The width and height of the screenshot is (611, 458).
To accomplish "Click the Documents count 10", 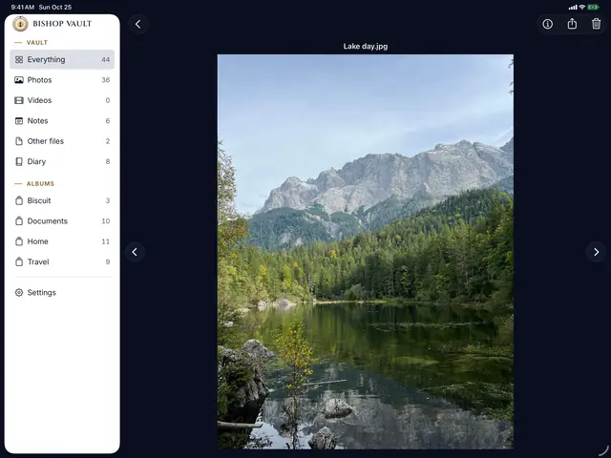I will (106, 220).
